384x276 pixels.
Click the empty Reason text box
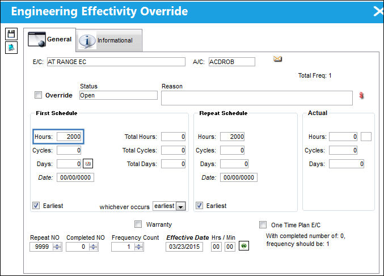point(256,98)
